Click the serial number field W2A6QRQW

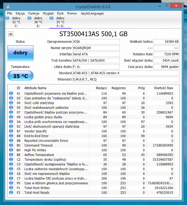click(96, 48)
